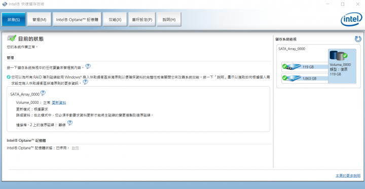The image size is (365, 189).
Task: Open the 狀態(S) status tab
Action: (14, 19)
